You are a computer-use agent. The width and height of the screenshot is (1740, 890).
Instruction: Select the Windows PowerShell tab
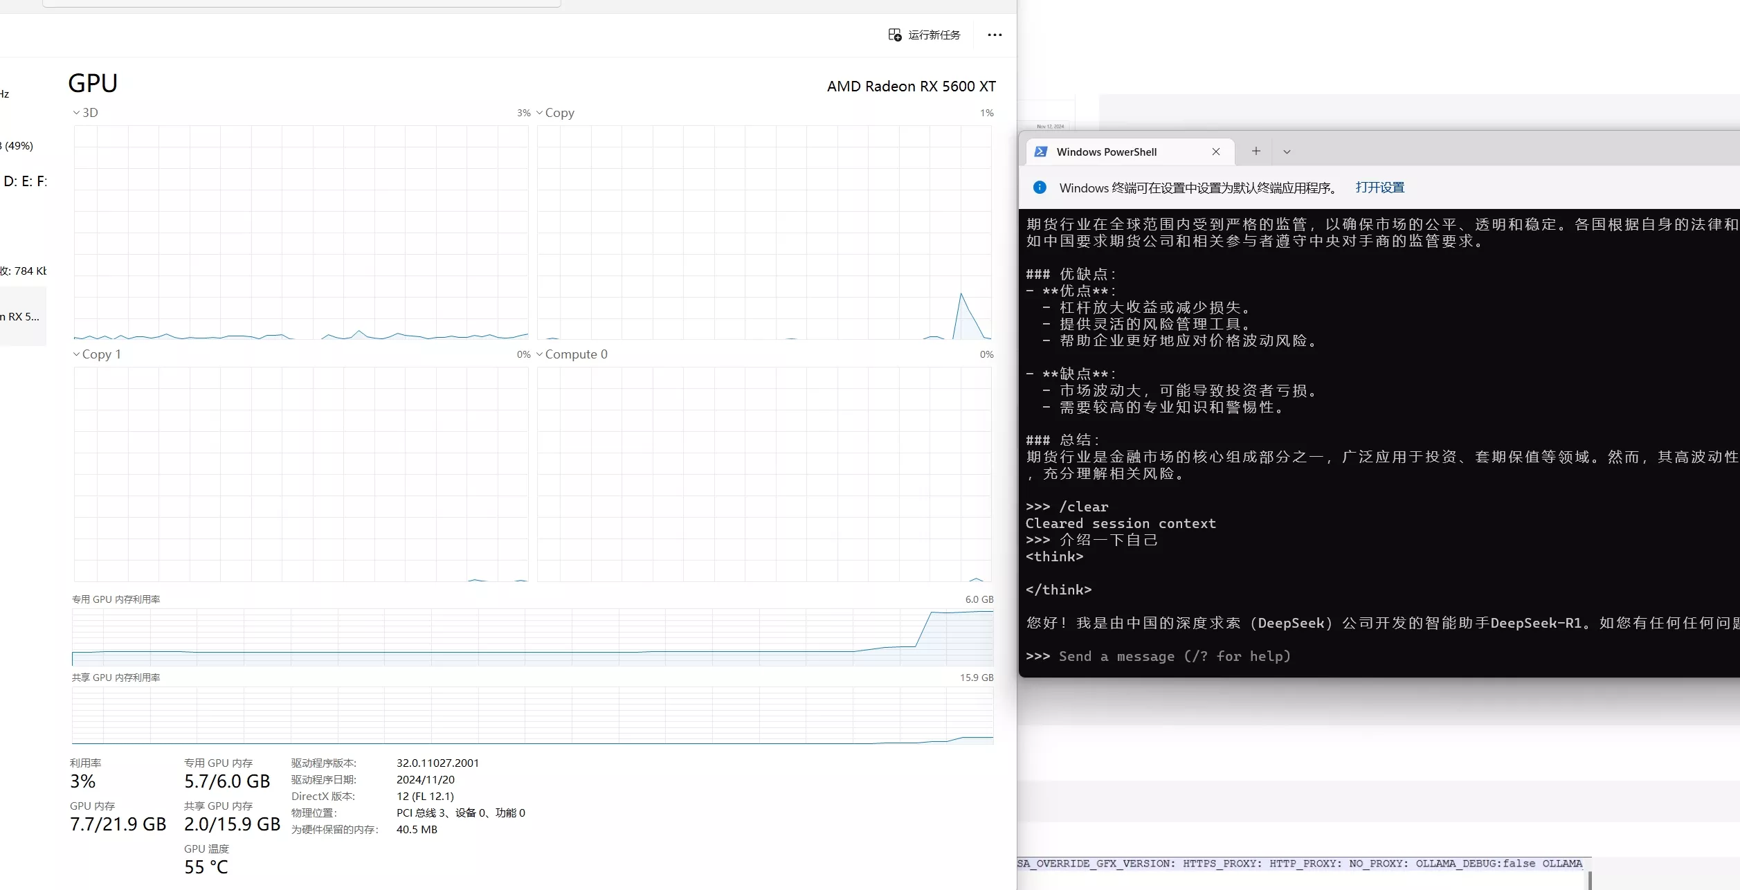tap(1106, 152)
